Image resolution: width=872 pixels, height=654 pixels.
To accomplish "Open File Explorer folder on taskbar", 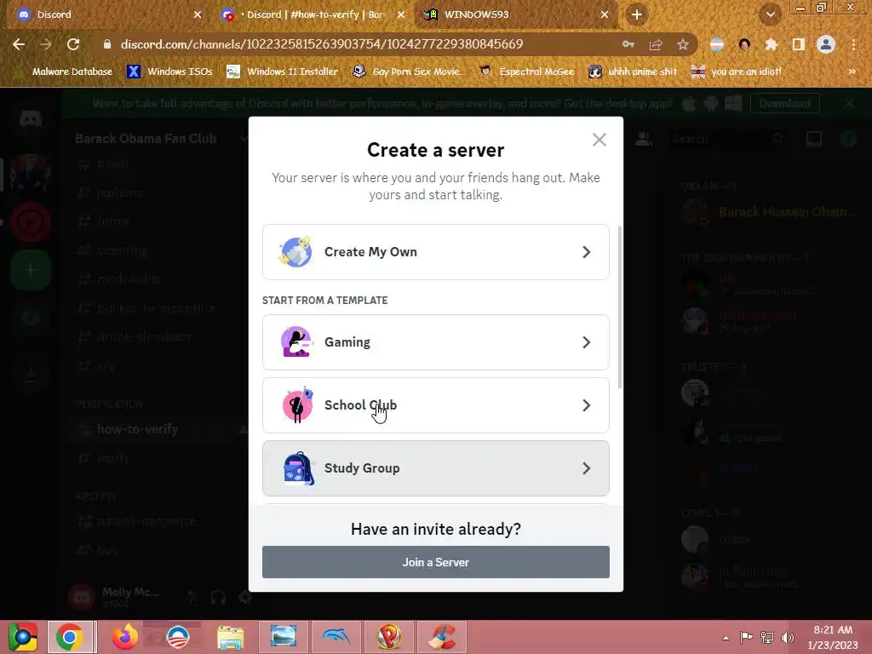I will (x=230, y=637).
